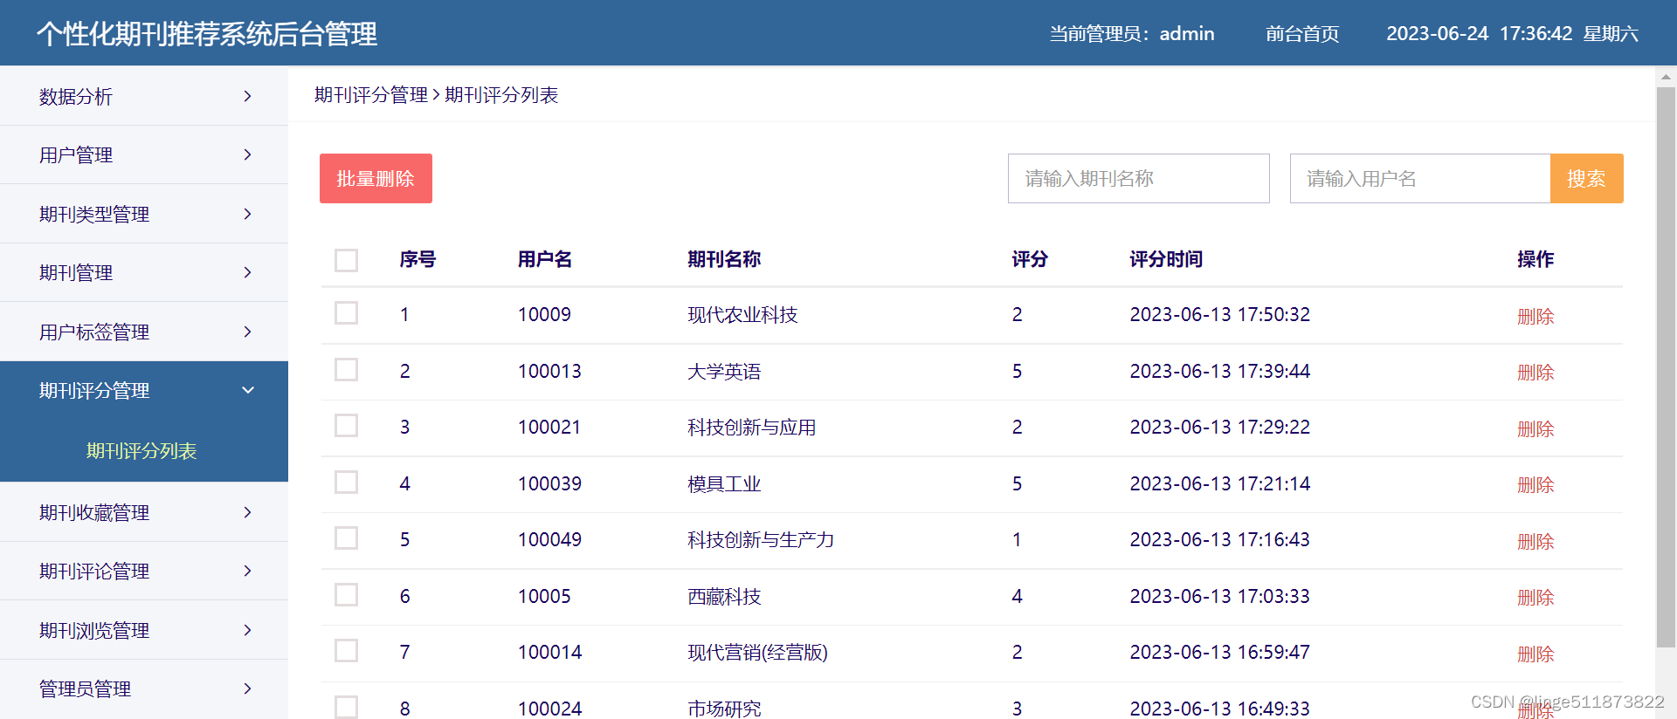Viewport: 1677px width, 719px height.
Task: Check the row for 科技创新与应用
Action: (x=347, y=426)
